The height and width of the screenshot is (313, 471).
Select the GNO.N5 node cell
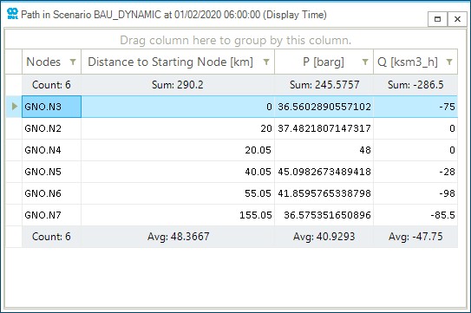coord(51,172)
